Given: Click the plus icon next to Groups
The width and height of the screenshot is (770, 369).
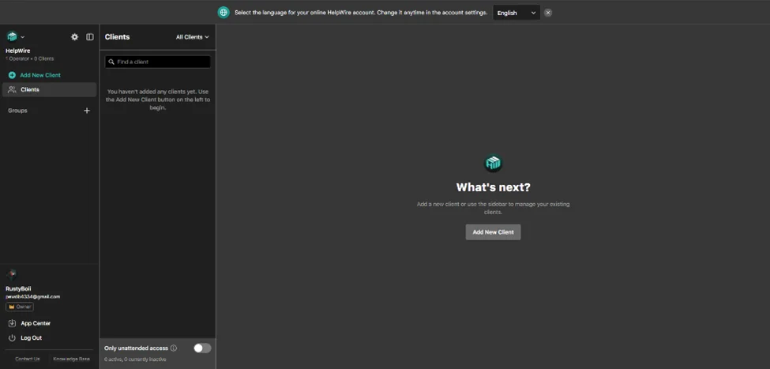Looking at the screenshot, I should pyautogui.click(x=87, y=111).
